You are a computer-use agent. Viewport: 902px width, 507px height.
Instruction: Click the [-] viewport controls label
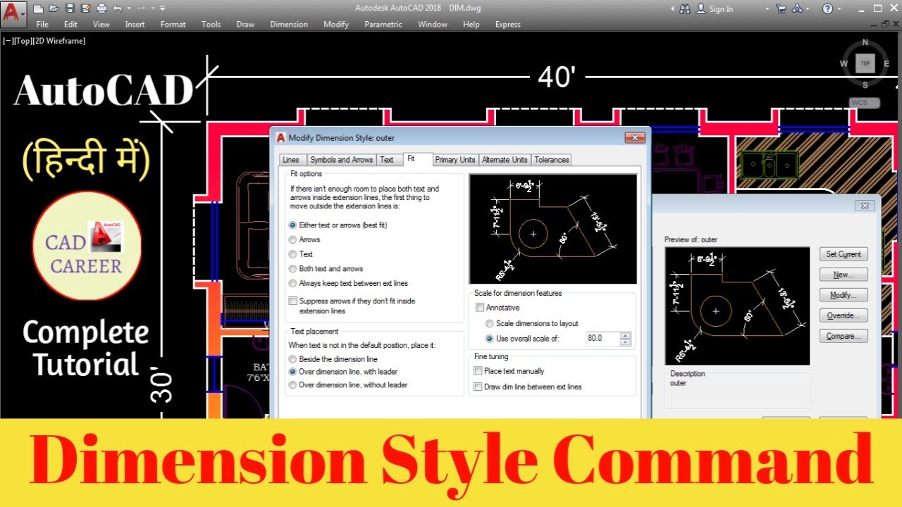pos(7,41)
